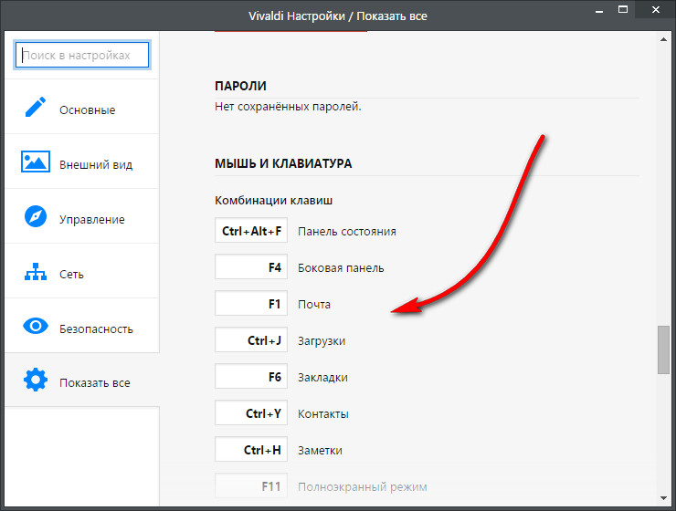
Task: Maximize the Vivaldi settings window
Action: [x=623, y=9]
